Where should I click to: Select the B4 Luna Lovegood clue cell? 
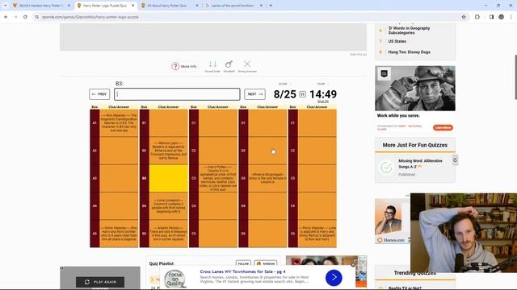click(169, 206)
